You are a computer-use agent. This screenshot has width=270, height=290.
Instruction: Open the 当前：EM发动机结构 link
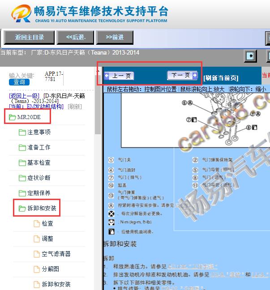[x=36, y=107]
